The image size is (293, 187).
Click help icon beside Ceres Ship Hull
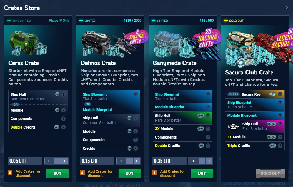click(63, 94)
